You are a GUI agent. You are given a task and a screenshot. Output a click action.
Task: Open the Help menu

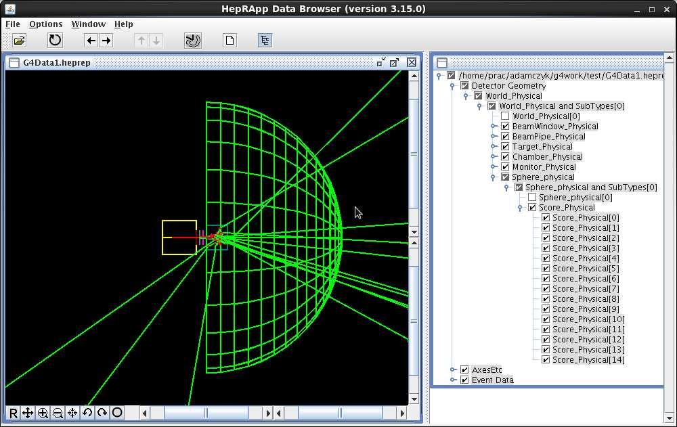[123, 24]
